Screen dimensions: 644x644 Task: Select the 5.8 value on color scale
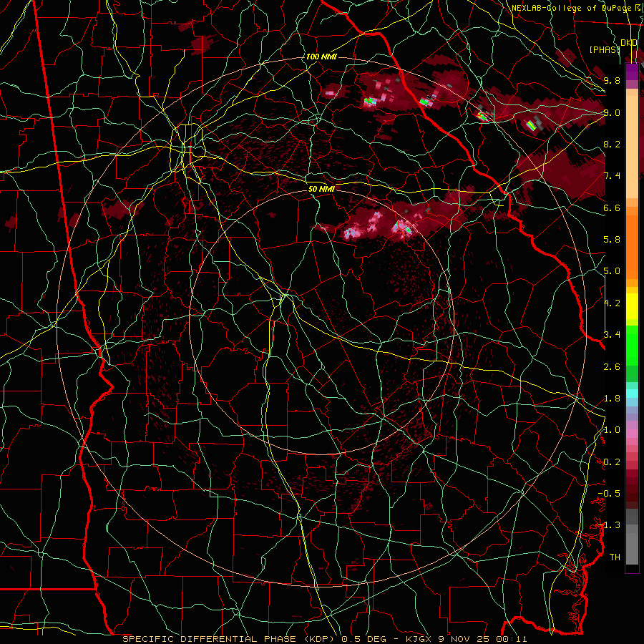coord(612,240)
